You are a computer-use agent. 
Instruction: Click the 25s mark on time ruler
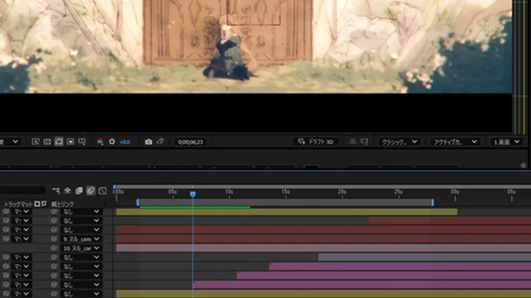point(398,192)
